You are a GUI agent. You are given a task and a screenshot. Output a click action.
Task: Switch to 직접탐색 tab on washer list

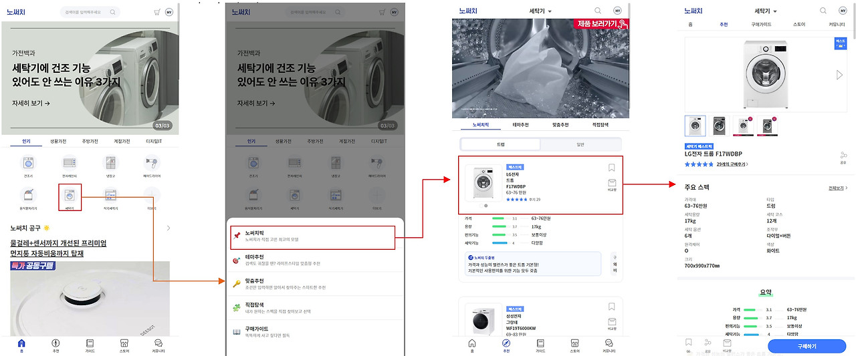click(x=601, y=125)
